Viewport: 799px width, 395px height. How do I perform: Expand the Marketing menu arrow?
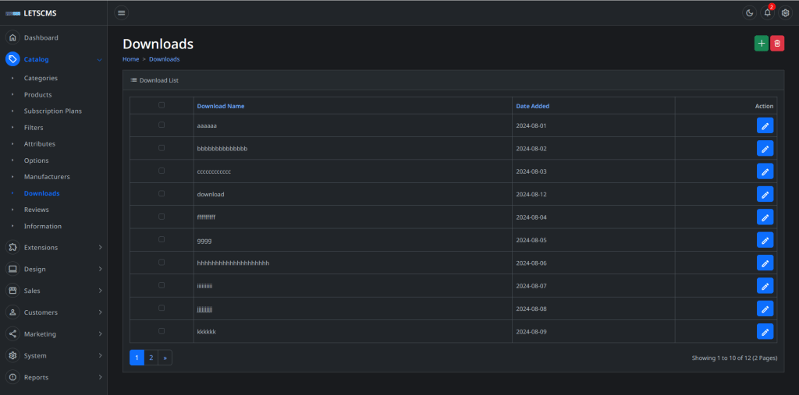[101, 334]
